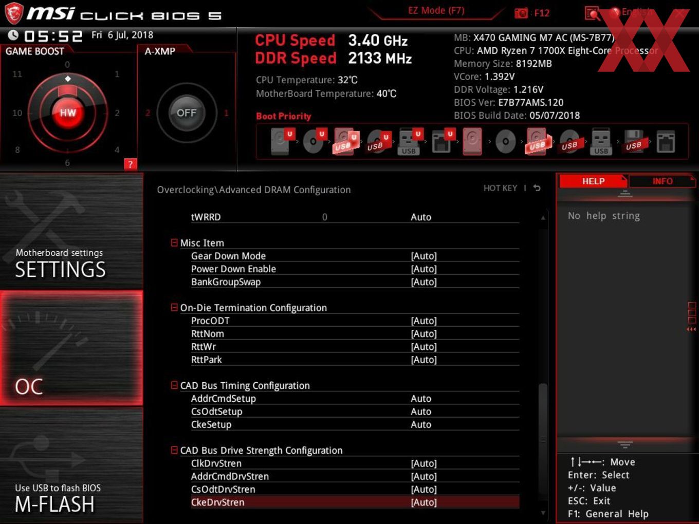Click the tWRRD Auto value field
This screenshot has height=524, width=699.
click(x=420, y=217)
